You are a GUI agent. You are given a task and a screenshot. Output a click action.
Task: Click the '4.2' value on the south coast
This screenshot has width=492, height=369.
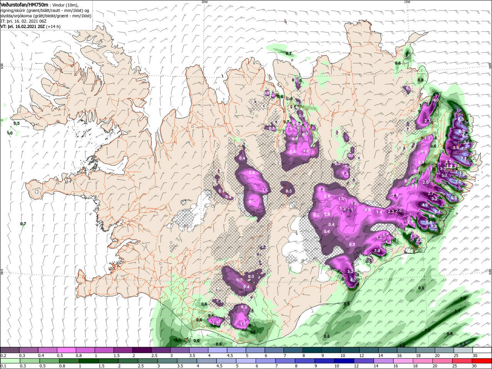tap(353, 280)
